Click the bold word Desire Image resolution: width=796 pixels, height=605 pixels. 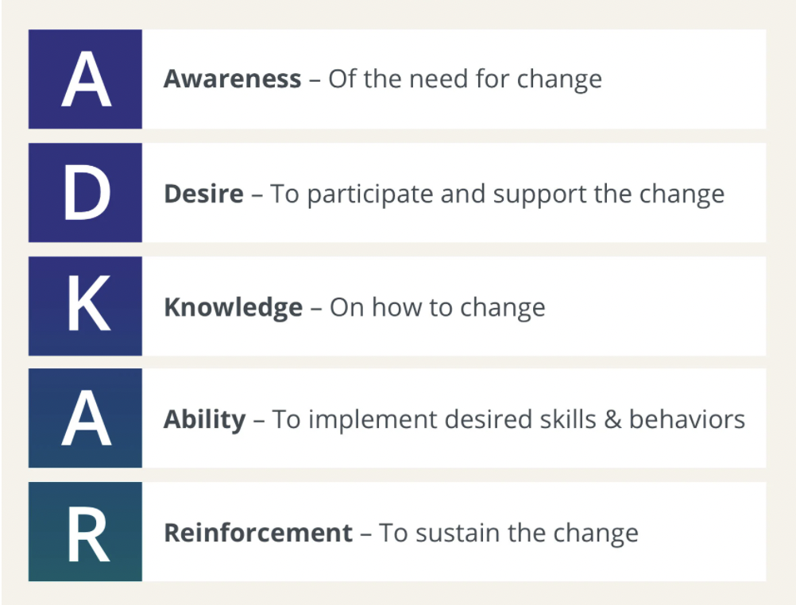pyautogui.click(x=203, y=194)
